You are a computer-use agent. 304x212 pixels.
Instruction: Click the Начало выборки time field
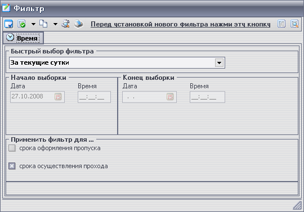94,97
